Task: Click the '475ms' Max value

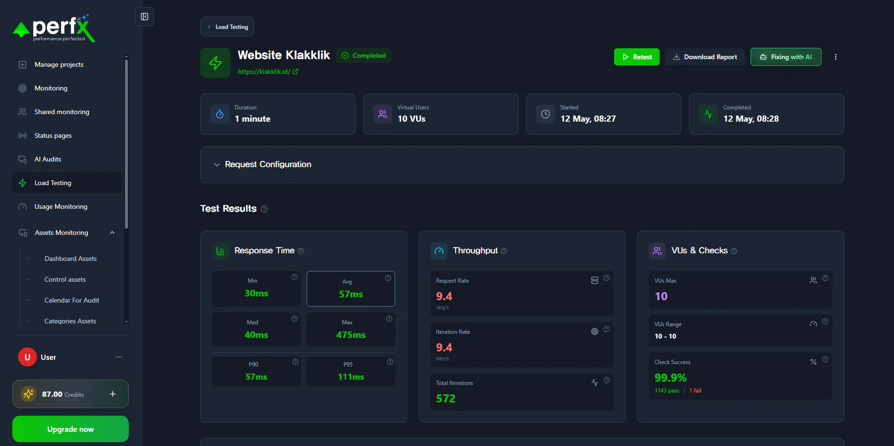Action: coord(351,335)
